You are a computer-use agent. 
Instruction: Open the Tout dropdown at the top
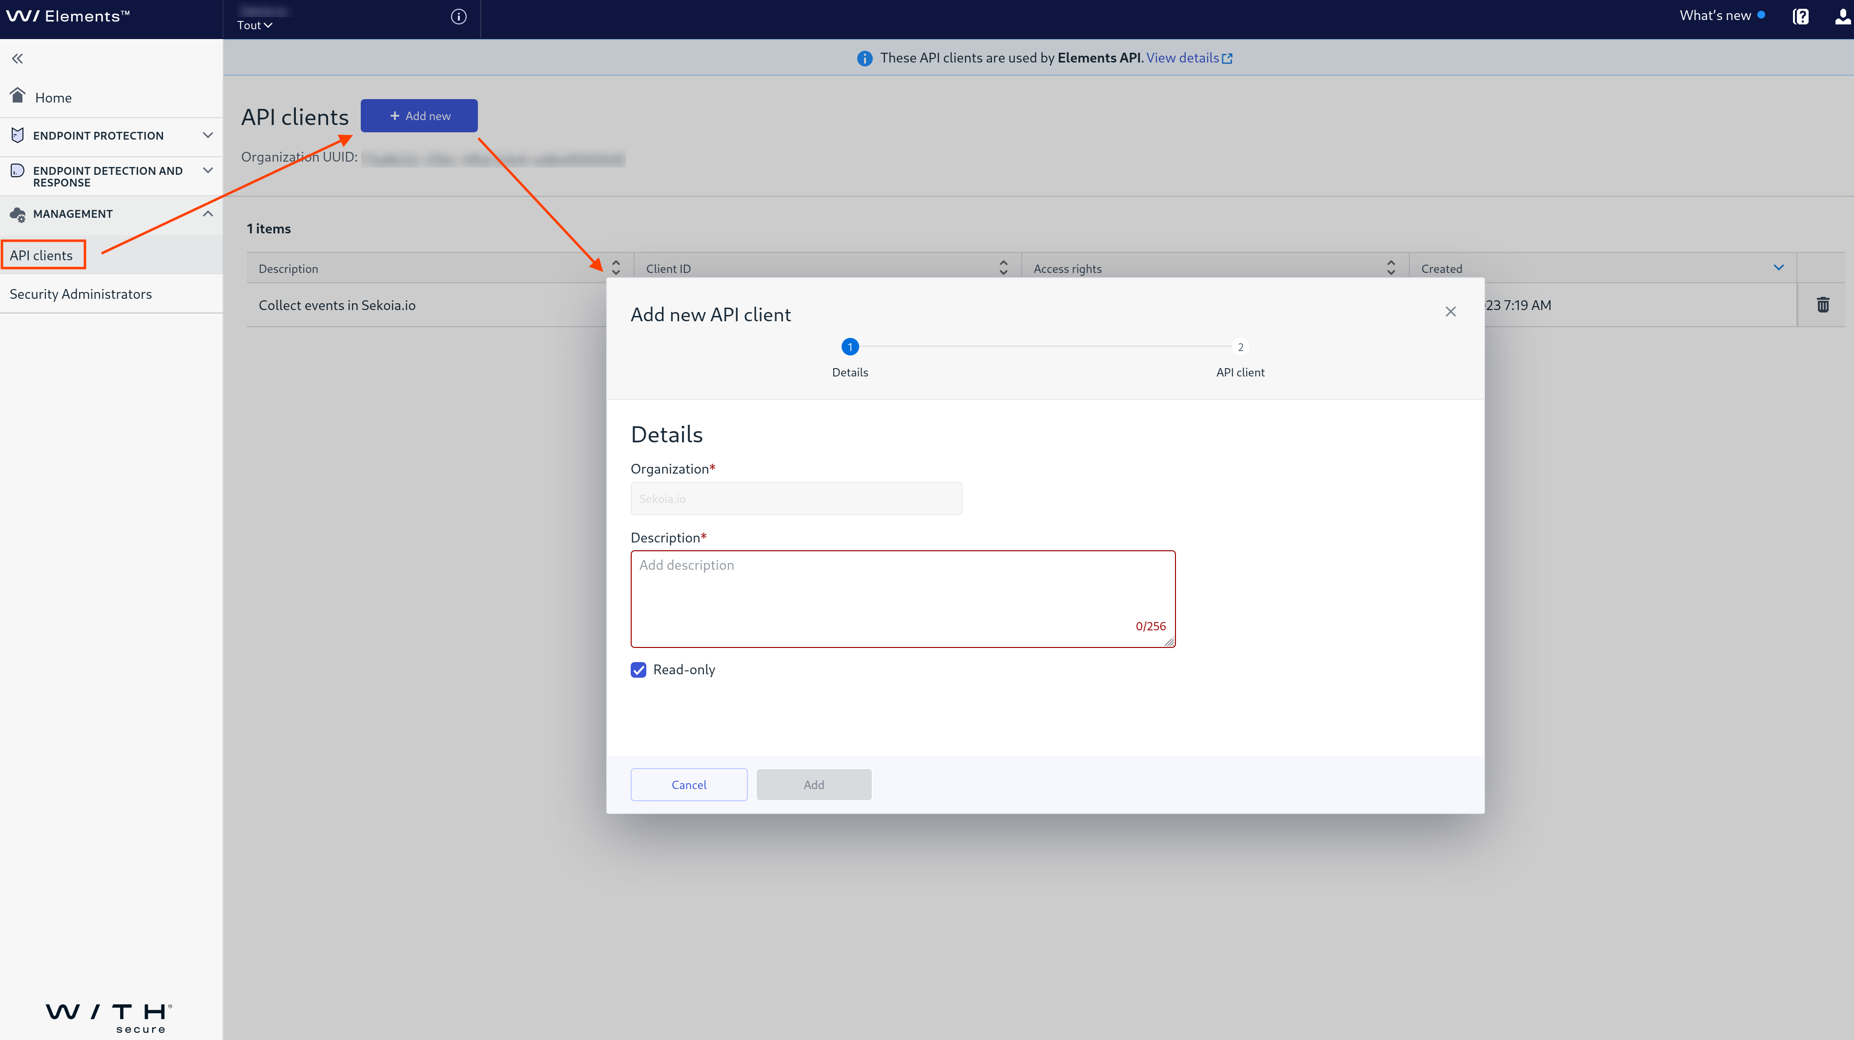(255, 24)
